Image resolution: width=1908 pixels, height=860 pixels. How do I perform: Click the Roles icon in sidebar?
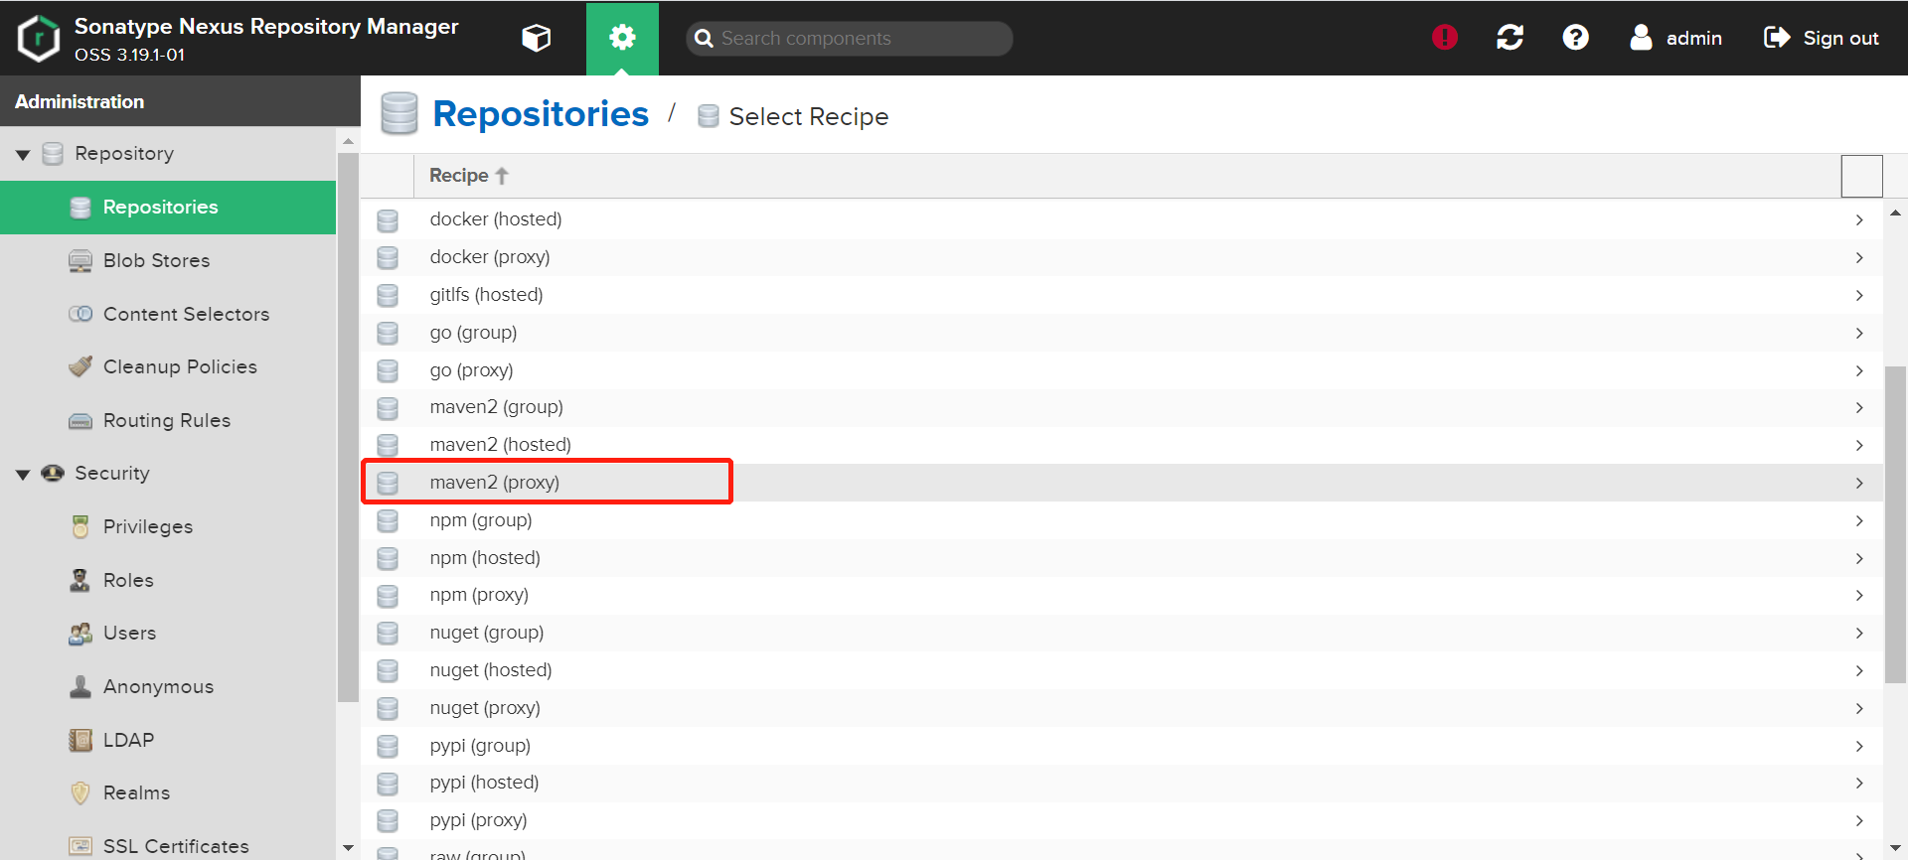(x=80, y=580)
